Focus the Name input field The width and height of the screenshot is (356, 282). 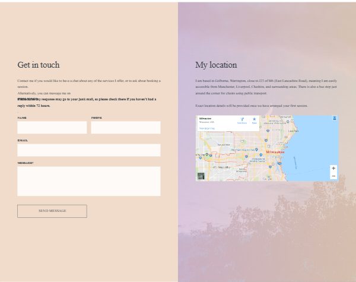point(52,128)
